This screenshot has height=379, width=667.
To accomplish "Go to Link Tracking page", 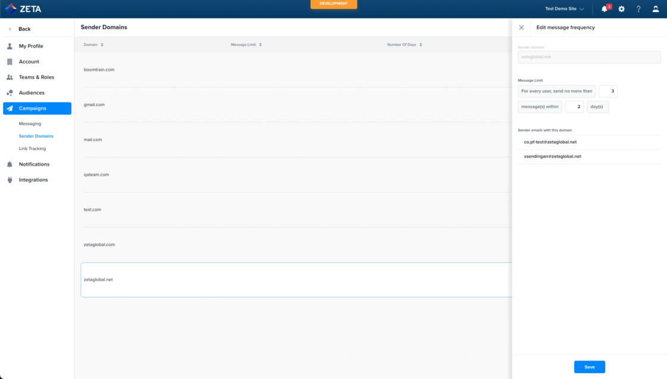I will [x=32, y=149].
